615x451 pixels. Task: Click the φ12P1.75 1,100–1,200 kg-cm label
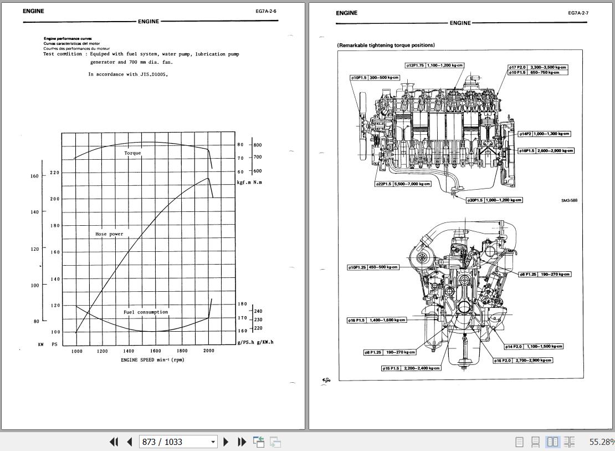pos(435,65)
